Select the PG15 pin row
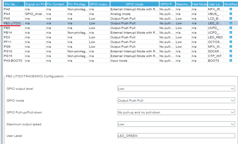Viewport: 238px width, 144px height. pos(120,56)
